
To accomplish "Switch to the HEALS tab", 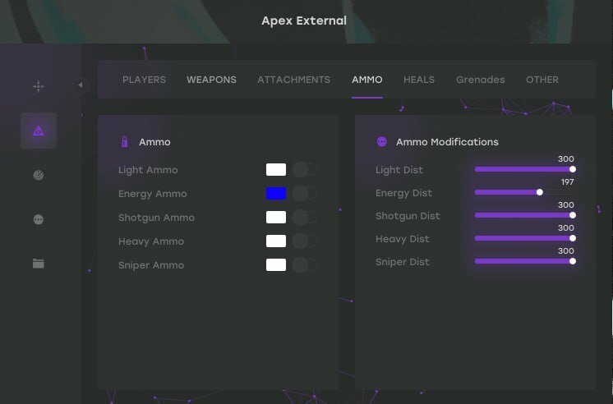I will (x=419, y=80).
